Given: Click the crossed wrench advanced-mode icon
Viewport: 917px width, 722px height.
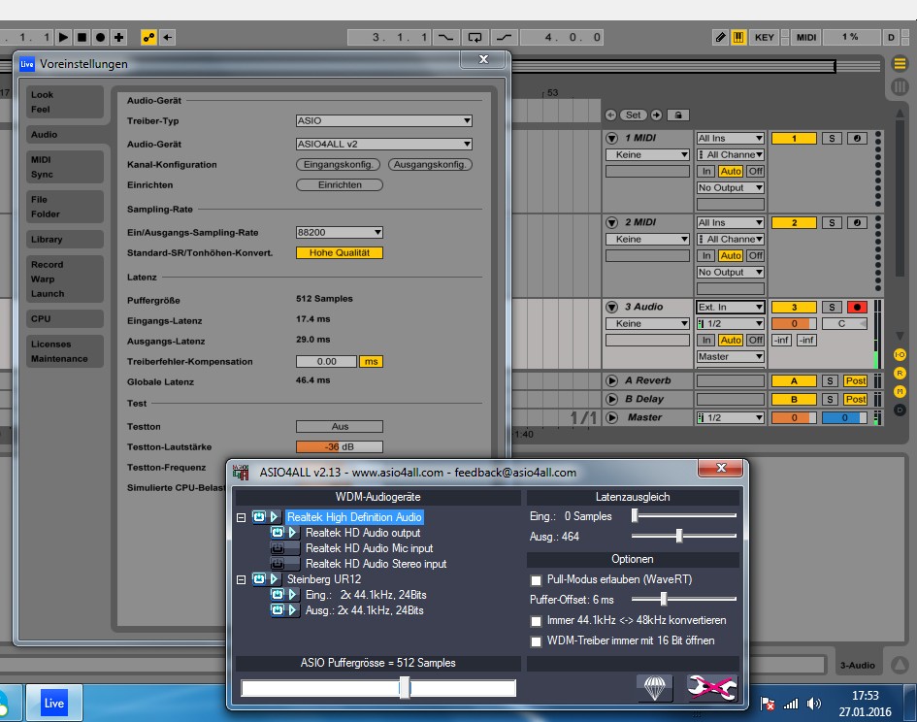Looking at the screenshot, I should [711, 688].
